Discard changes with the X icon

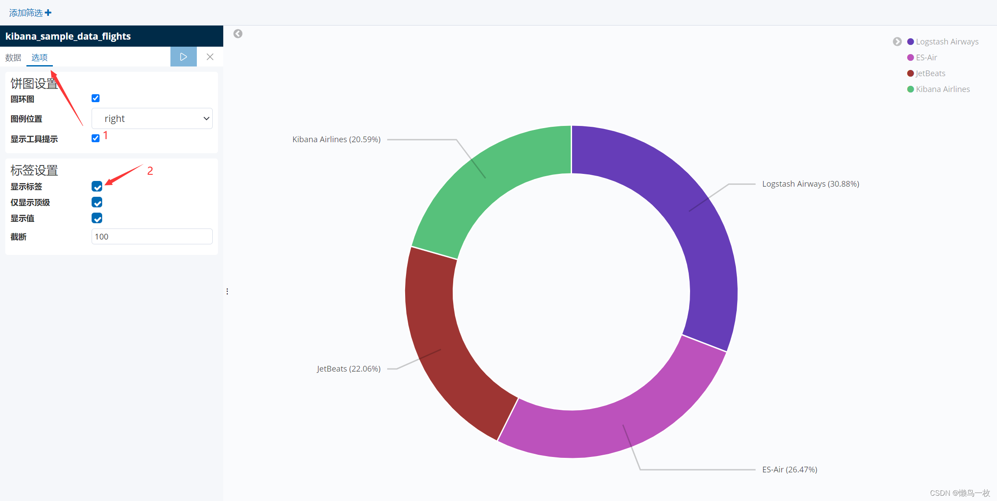210,57
